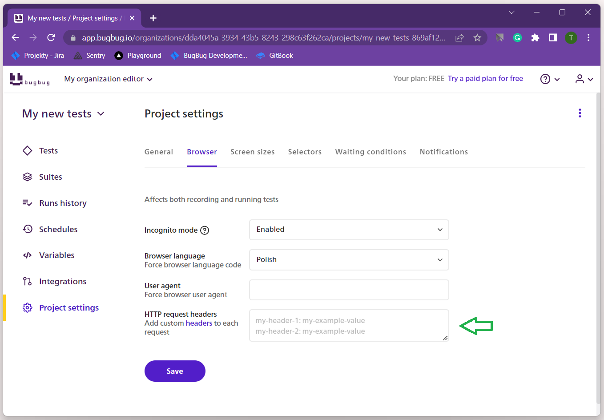The image size is (604, 420).
Task: Open the browser Extensions puzzle icon
Action: [x=535, y=38]
